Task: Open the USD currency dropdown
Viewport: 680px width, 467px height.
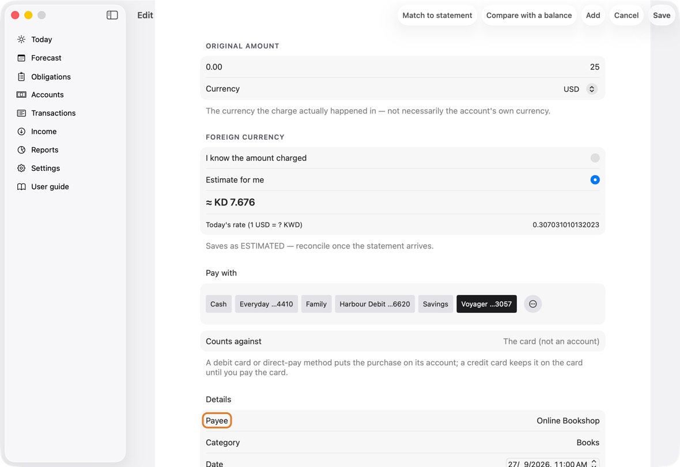Action: point(591,89)
